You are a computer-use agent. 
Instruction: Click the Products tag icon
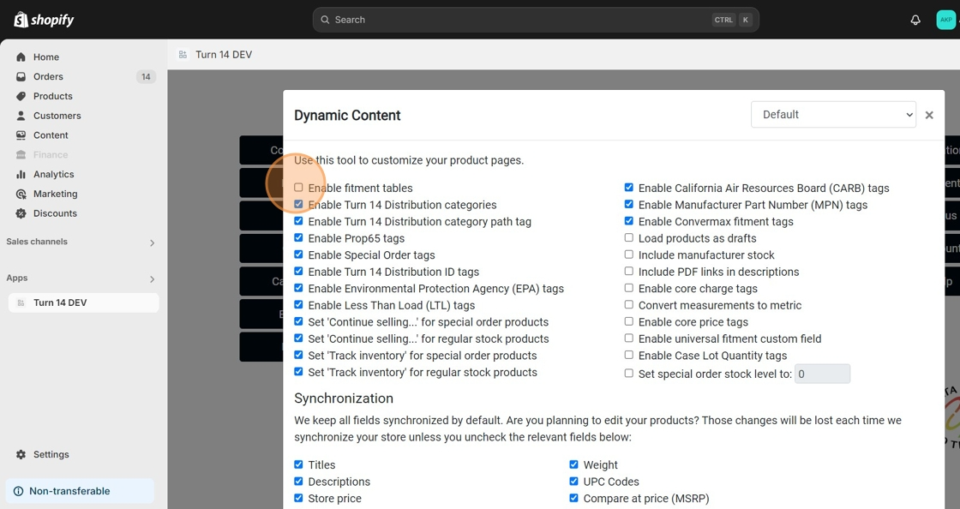[x=21, y=96]
